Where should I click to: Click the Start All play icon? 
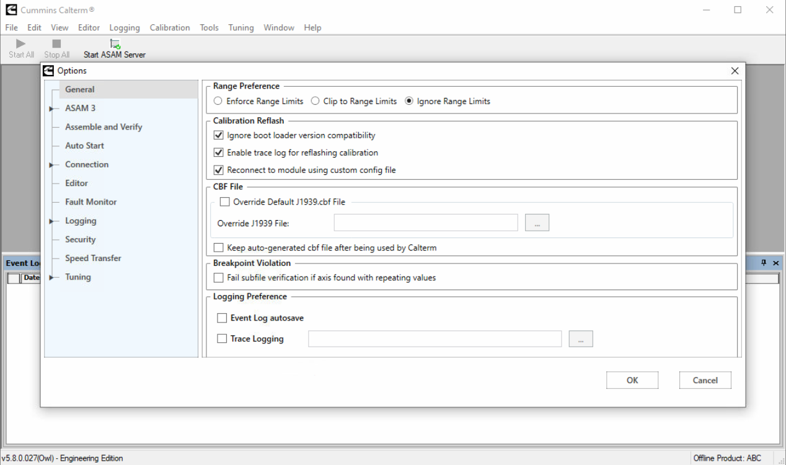coord(21,44)
